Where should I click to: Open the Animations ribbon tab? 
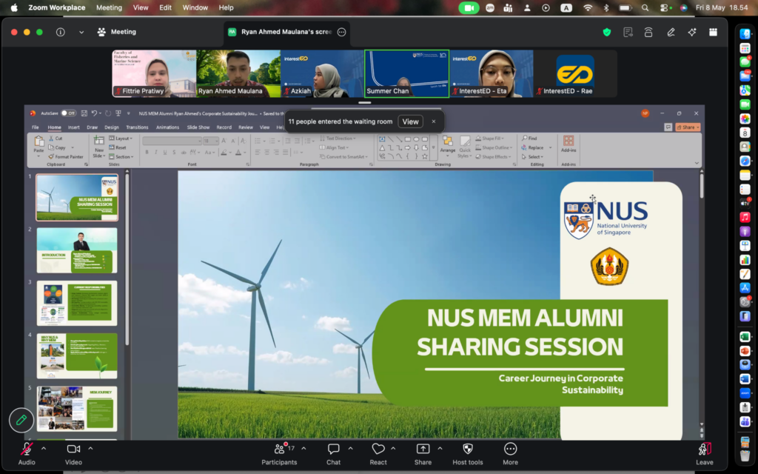167,127
